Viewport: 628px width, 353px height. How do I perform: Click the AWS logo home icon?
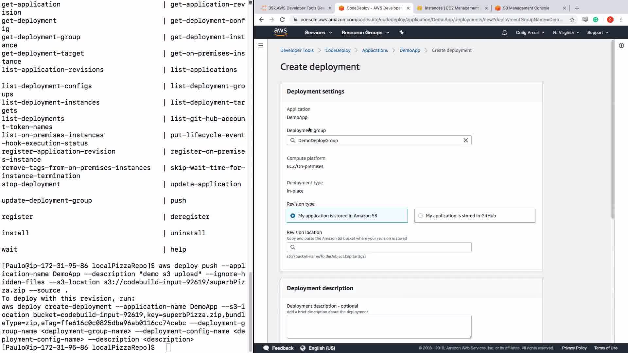point(280,32)
